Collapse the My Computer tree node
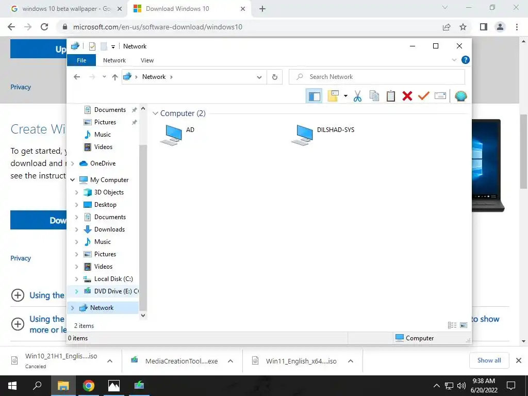Screen dimensions: 528x396 point(72,180)
